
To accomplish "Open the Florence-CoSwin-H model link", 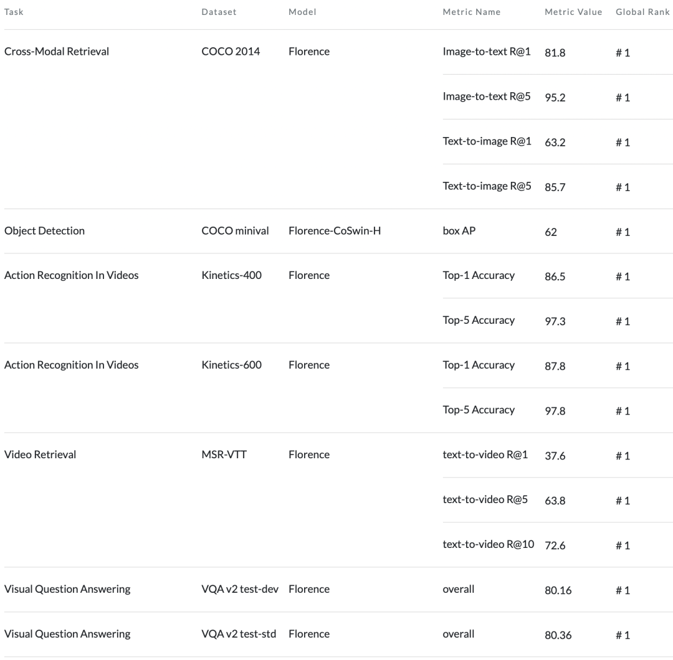I will tap(335, 231).
